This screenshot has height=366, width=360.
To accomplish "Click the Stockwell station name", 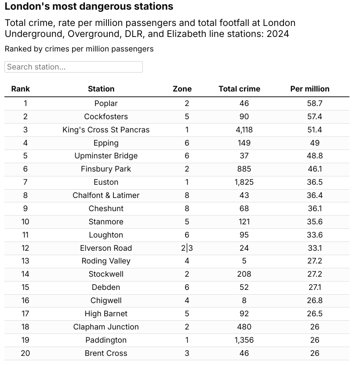I will pyautogui.click(x=106, y=274).
